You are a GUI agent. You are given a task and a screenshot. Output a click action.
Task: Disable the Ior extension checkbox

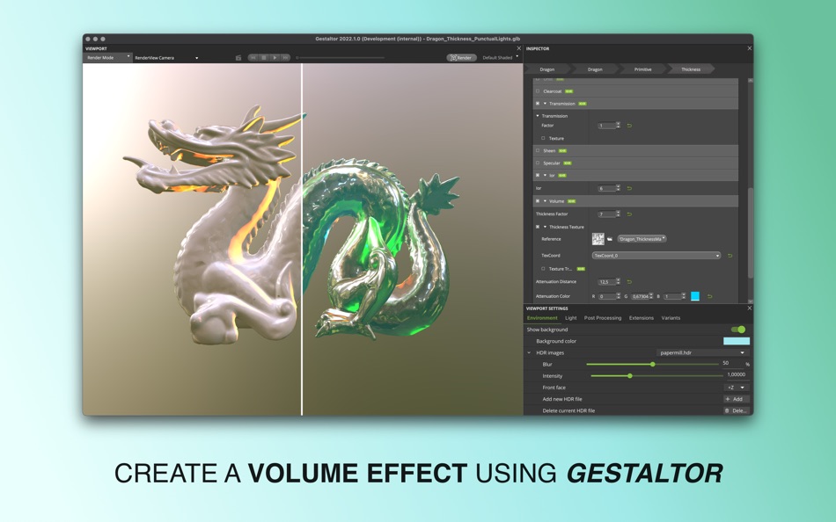[538, 175]
